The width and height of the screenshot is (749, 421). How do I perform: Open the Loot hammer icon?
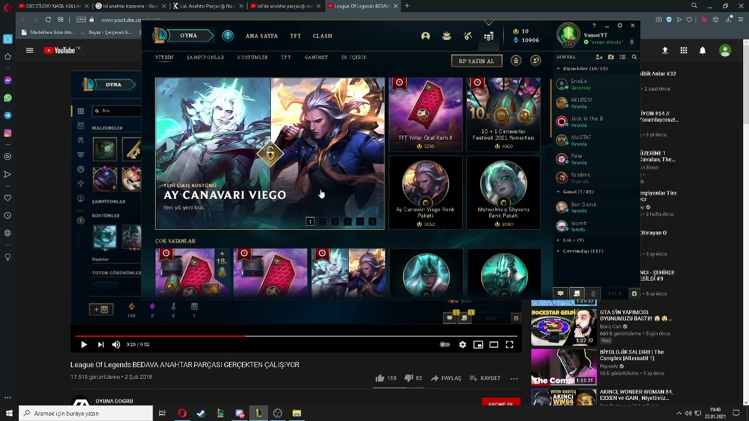468,36
